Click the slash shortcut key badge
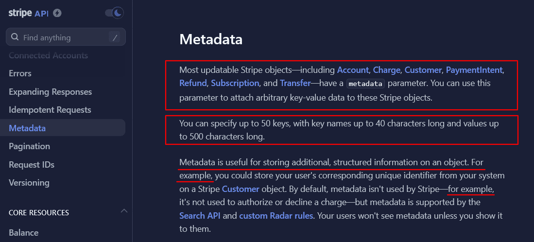Viewport: 534px width, 242px height. 115,37
